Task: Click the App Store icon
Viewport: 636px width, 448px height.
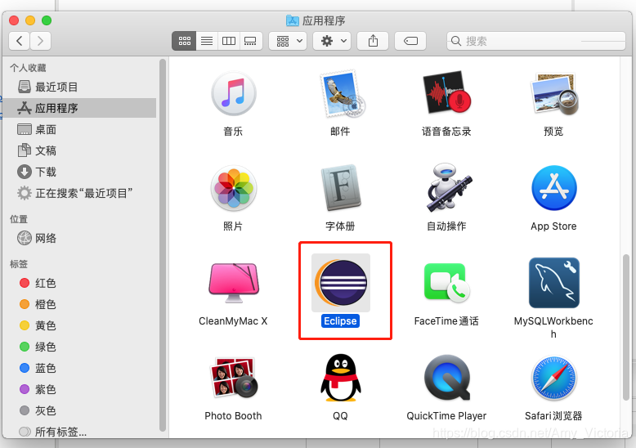Action: 554,188
